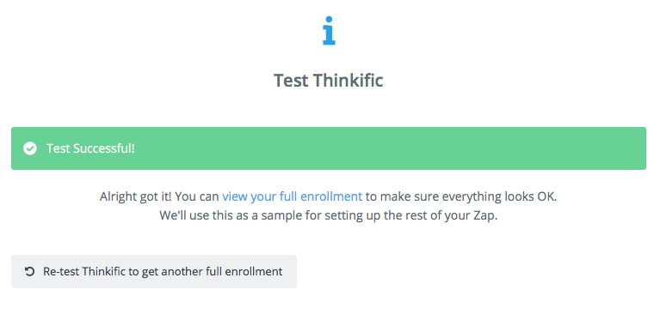Click the blue info icon above the heading
The height and width of the screenshot is (314, 654).
click(x=329, y=30)
